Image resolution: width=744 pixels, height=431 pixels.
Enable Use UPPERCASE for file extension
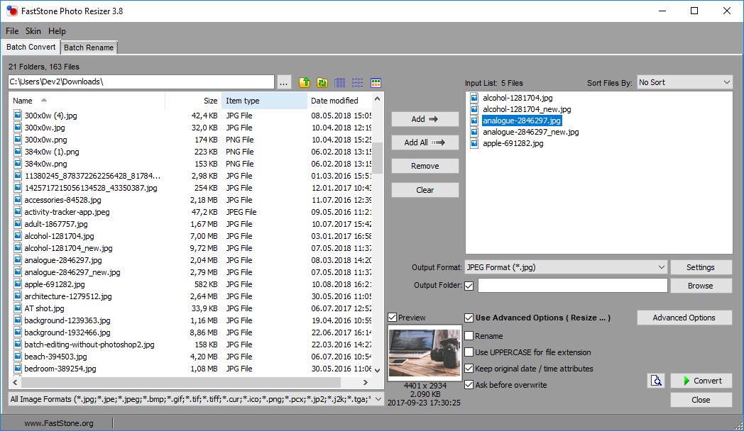point(469,352)
